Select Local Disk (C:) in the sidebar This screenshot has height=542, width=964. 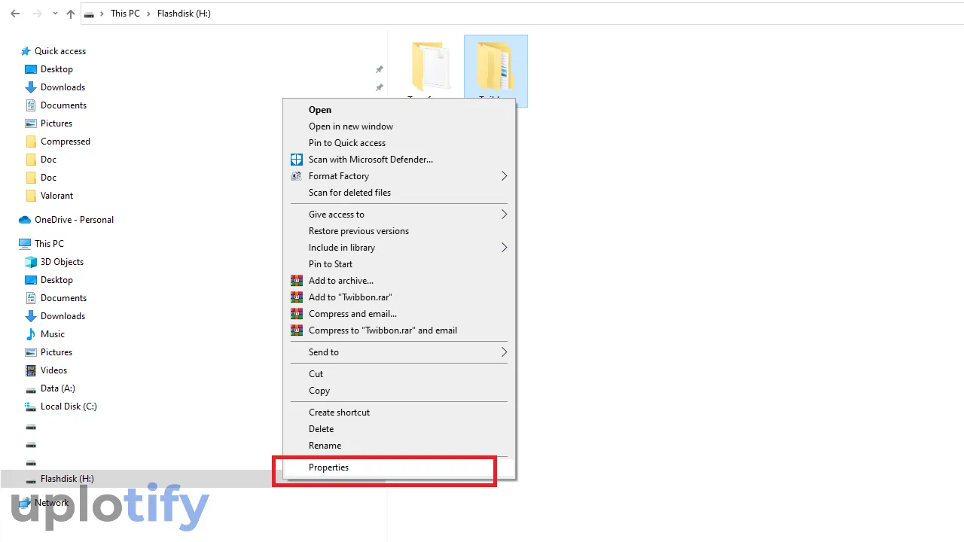(69, 406)
